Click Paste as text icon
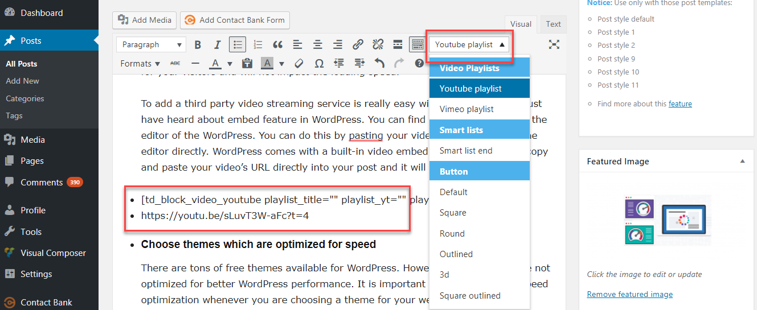The height and width of the screenshot is (310, 757). click(247, 63)
